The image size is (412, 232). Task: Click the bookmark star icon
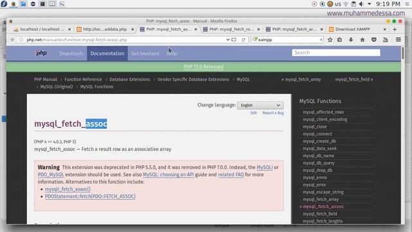[330, 40]
